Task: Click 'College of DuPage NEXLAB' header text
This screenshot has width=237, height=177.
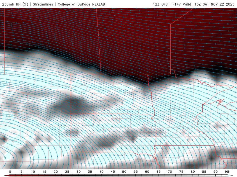Action: [x=81, y=4]
